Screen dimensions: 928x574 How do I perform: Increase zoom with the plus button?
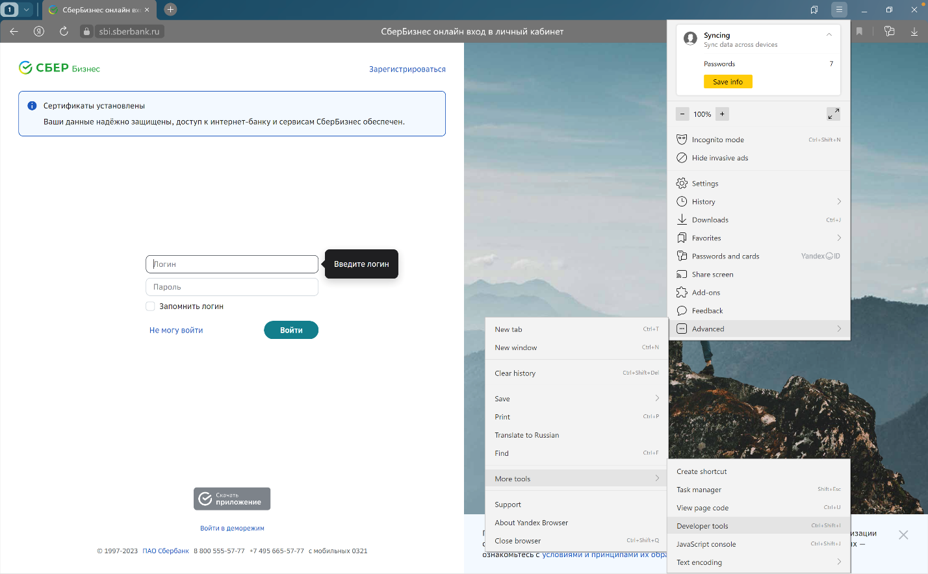click(x=722, y=114)
